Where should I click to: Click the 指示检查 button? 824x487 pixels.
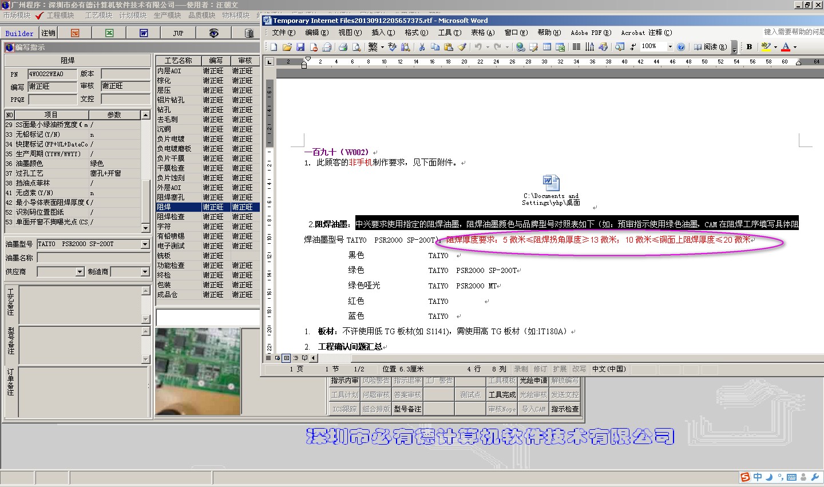click(565, 409)
